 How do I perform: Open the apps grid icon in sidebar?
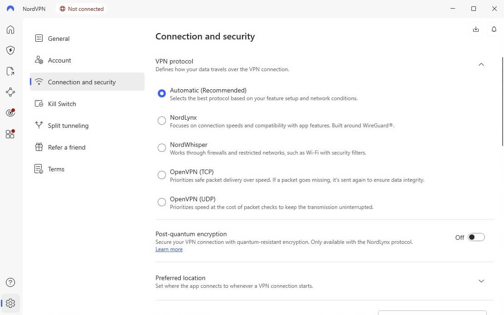(x=10, y=134)
